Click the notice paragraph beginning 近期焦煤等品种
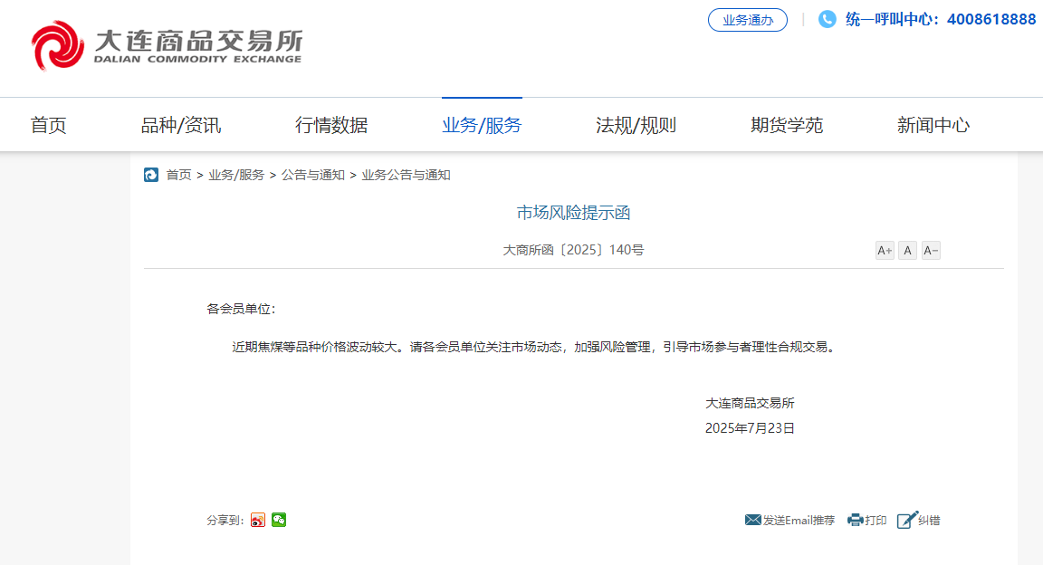 point(533,347)
